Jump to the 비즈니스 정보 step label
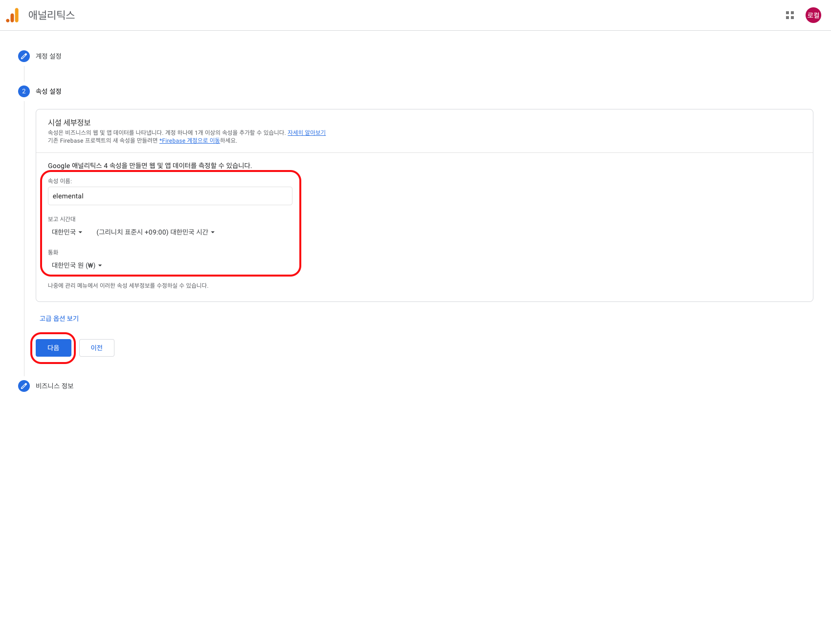Viewport: 831px width, 621px height. point(54,386)
